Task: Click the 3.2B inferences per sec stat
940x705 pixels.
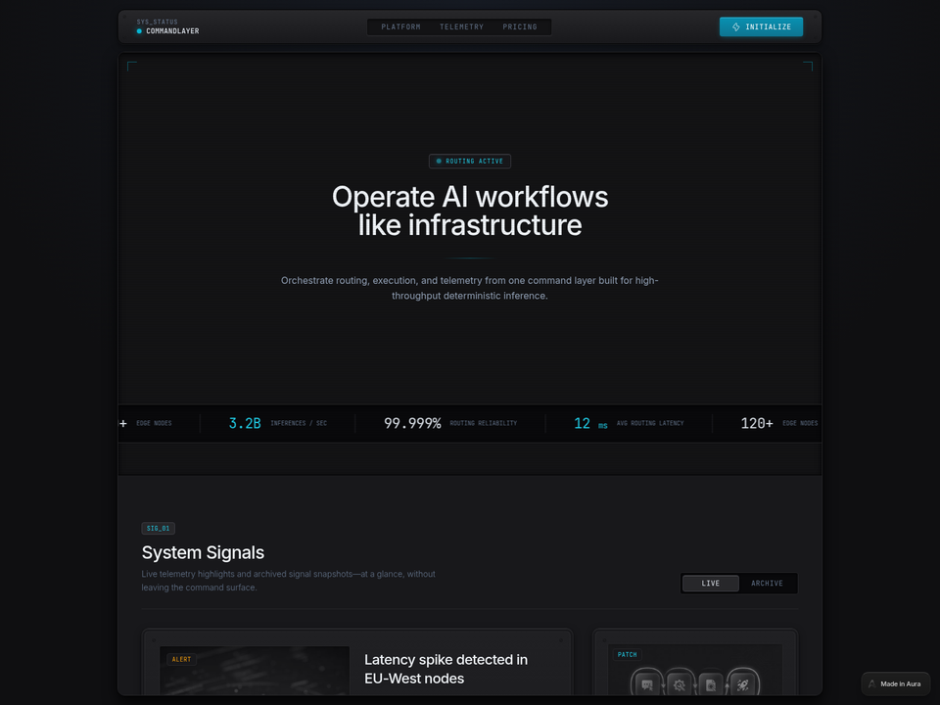Action: pyautogui.click(x=277, y=423)
